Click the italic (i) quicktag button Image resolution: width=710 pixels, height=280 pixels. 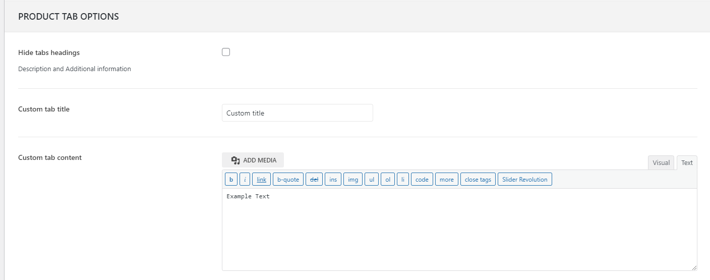point(245,180)
